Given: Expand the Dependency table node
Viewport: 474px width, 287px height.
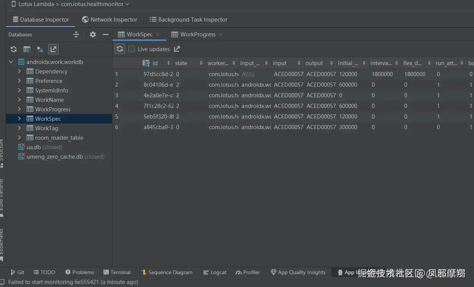Looking at the screenshot, I should [19, 72].
